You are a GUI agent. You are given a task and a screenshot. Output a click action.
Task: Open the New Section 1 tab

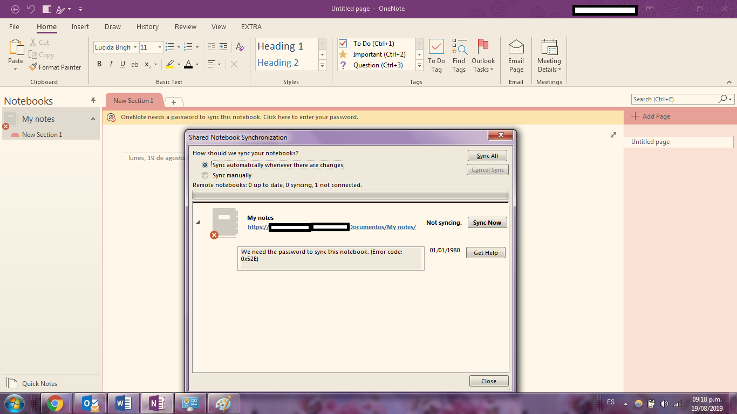click(133, 101)
